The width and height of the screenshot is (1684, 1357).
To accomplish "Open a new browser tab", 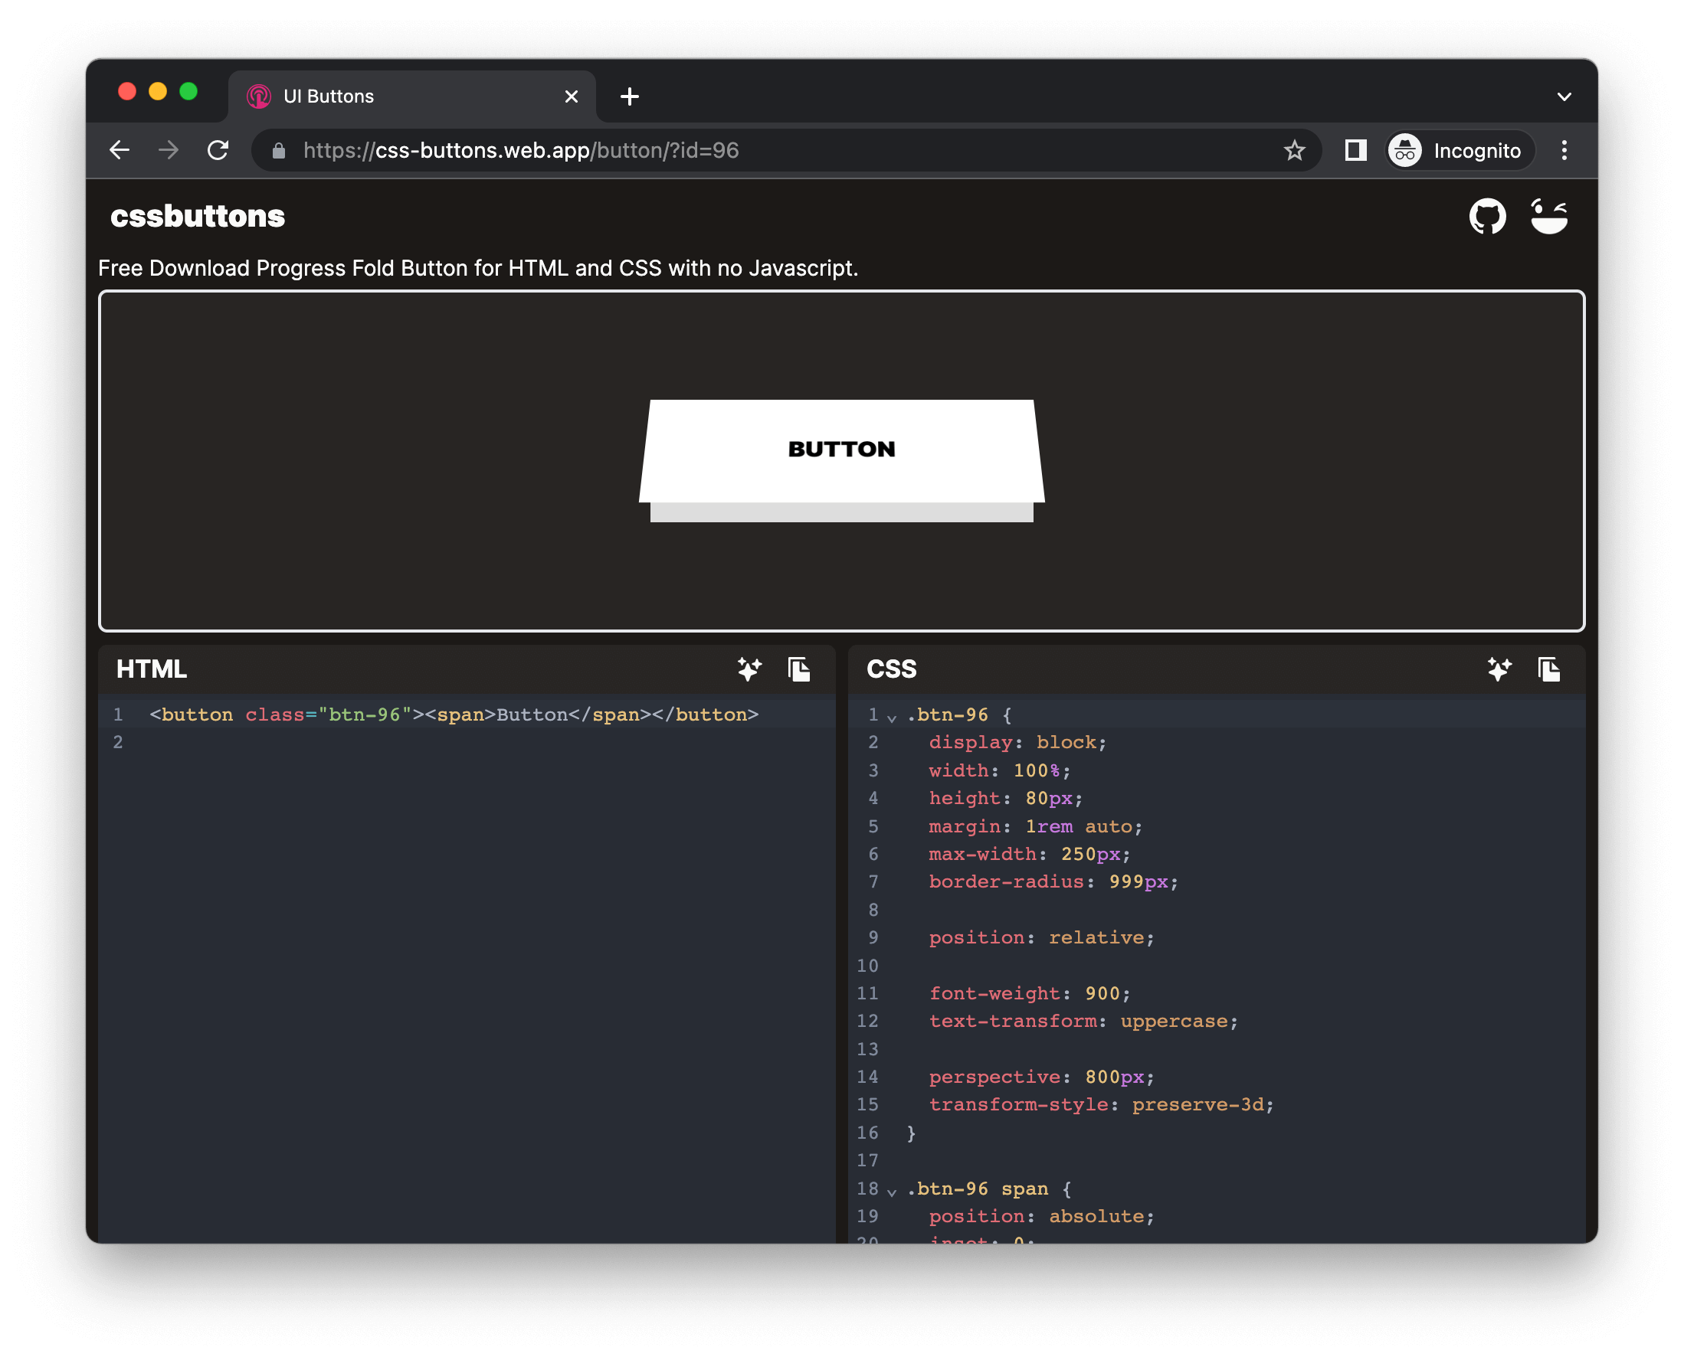I will coord(630,97).
